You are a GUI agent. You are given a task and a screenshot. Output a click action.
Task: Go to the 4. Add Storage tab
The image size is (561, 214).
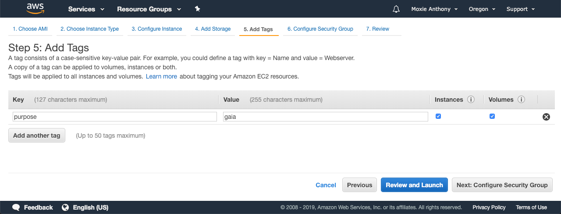point(213,29)
